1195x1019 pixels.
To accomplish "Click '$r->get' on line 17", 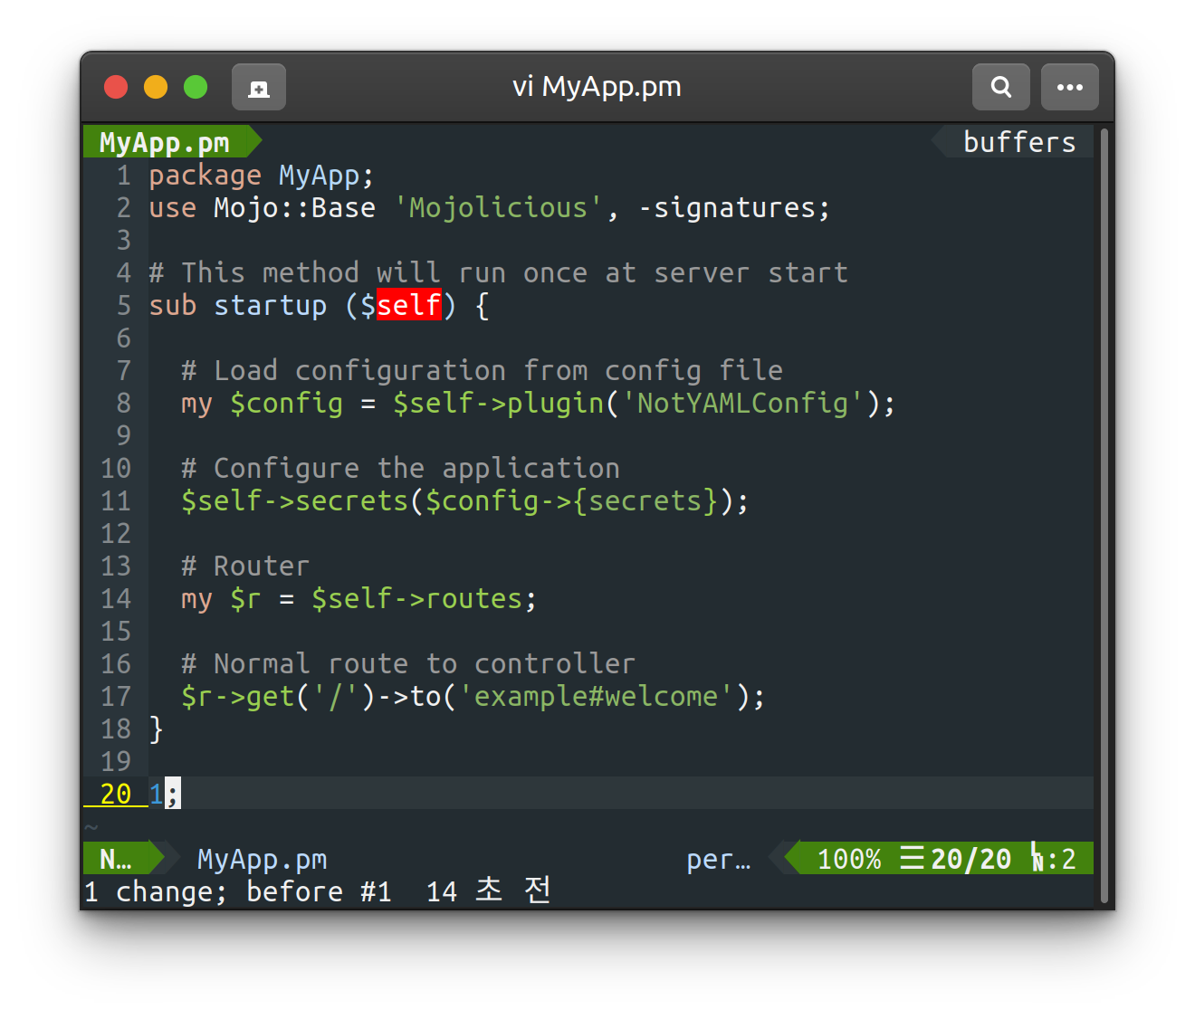I will click(238, 696).
